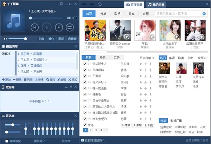The width and height of the screenshot is (211, 144).
Task: Pin the lyrics panel with the pin icon
Action: point(70,87)
